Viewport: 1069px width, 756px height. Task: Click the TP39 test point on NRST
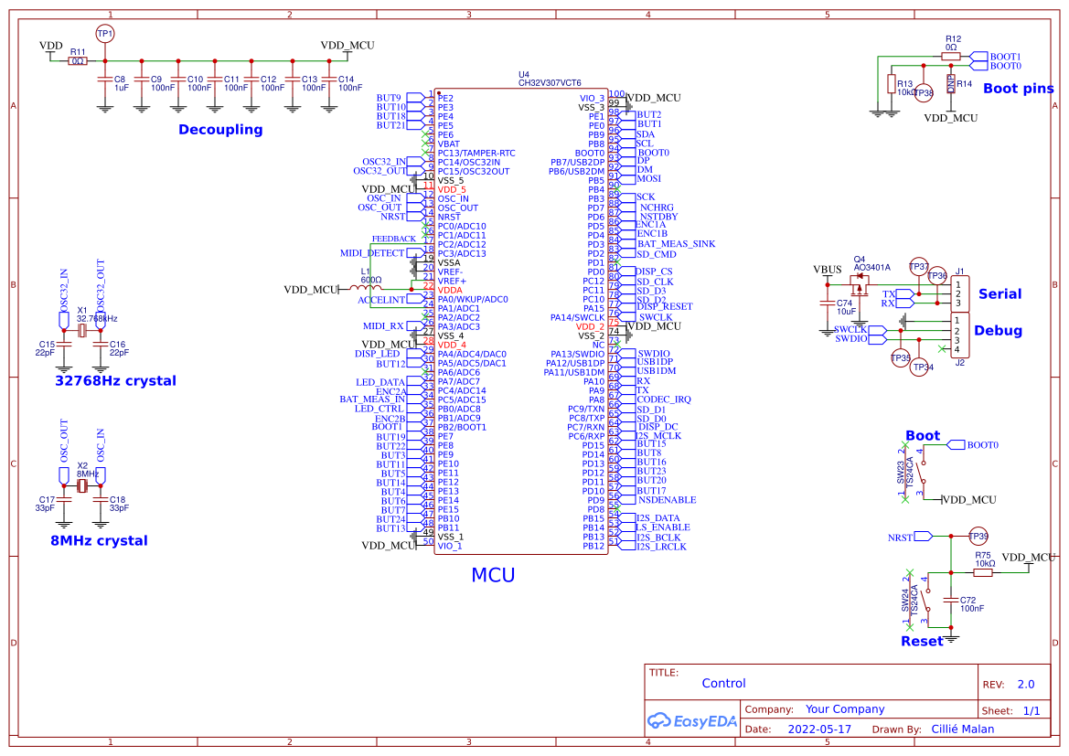(978, 536)
